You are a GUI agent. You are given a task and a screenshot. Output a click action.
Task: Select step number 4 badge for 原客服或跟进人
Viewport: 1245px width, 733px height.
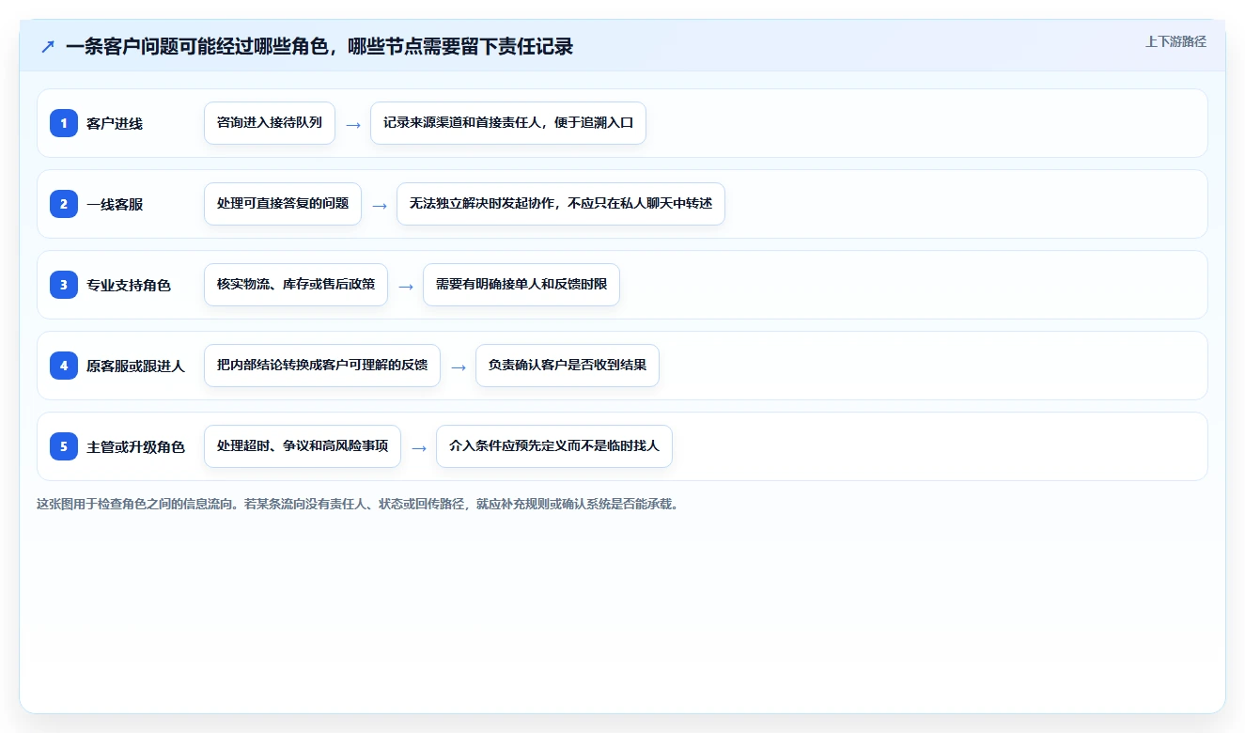(x=64, y=366)
